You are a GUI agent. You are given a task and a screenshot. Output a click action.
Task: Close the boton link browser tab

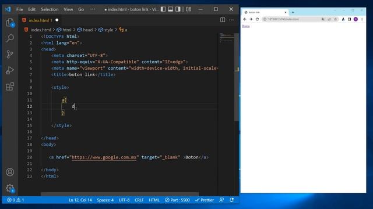click(x=286, y=12)
